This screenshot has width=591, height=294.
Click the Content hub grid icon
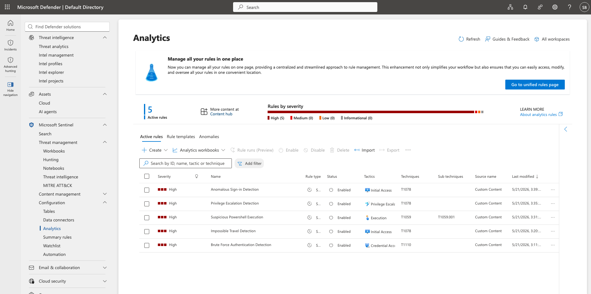pos(204,111)
